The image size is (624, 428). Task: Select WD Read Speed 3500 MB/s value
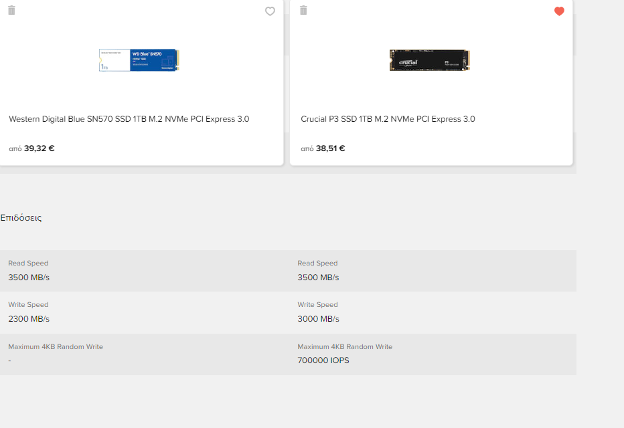(29, 278)
